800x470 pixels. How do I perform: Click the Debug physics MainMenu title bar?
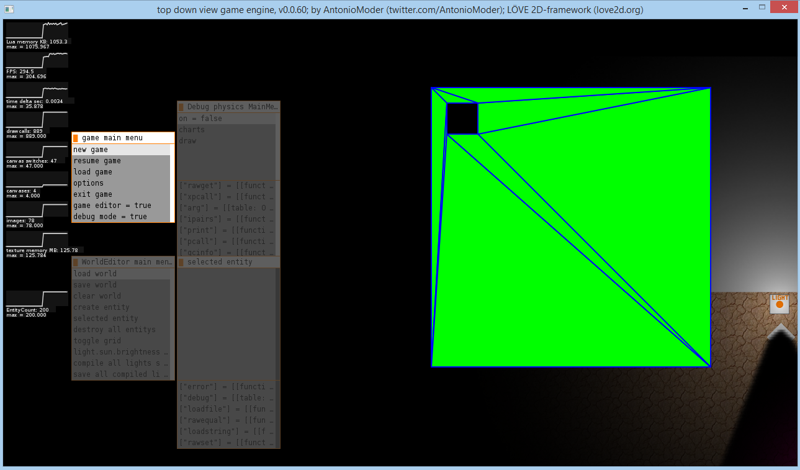pos(228,107)
